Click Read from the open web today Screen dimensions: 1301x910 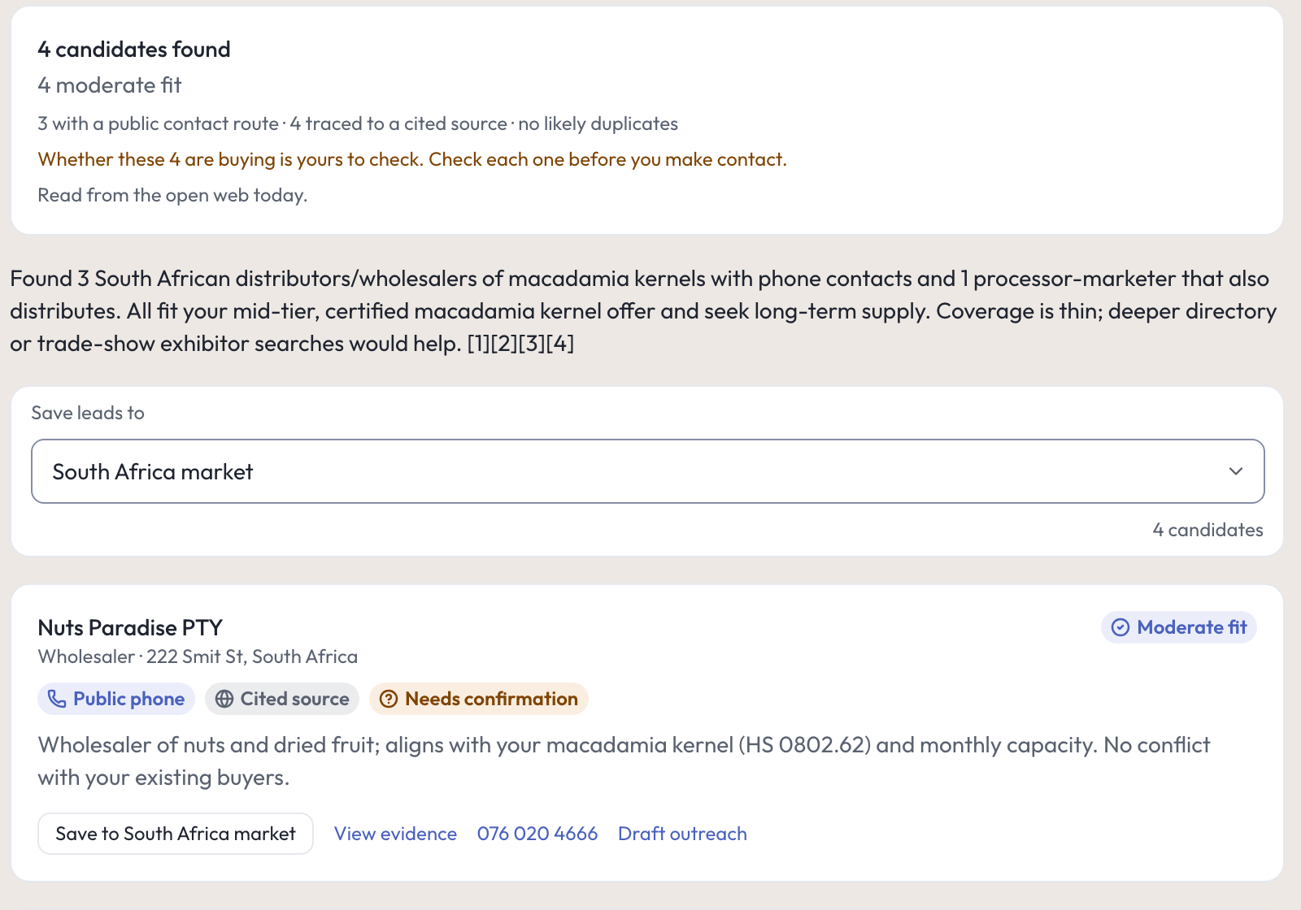pyautogui.click(x=172, y=195)
